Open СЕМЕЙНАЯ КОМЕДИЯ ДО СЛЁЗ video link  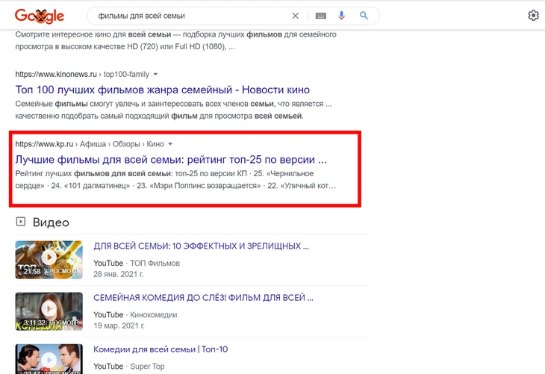[x=203, y=298]
